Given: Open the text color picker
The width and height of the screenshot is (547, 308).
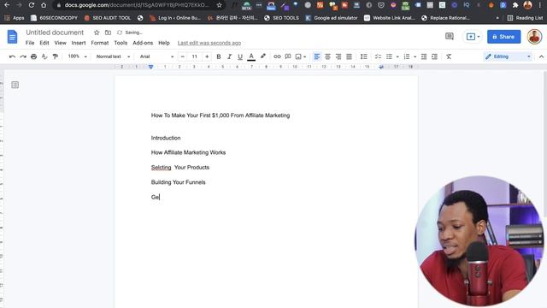Looking at the screenshot, I should 251,56.
